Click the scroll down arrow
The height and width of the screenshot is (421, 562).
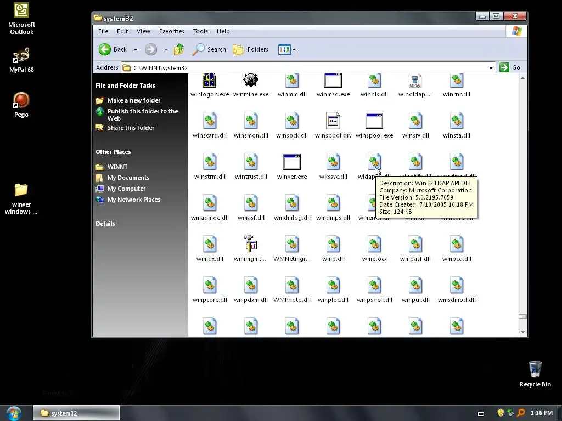coord(522,332)
